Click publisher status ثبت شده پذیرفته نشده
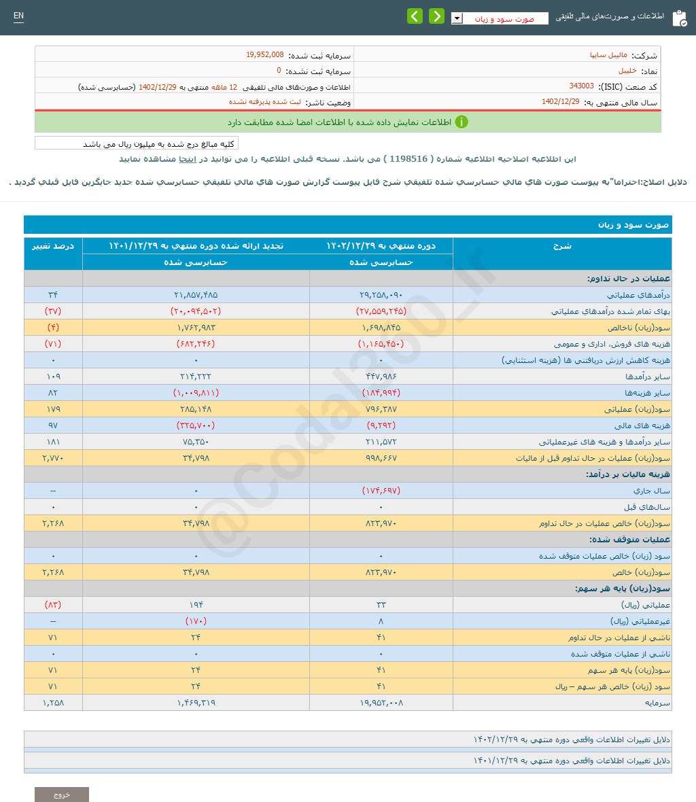The height and width of the screenshot is (802, 696). [265, 102]
